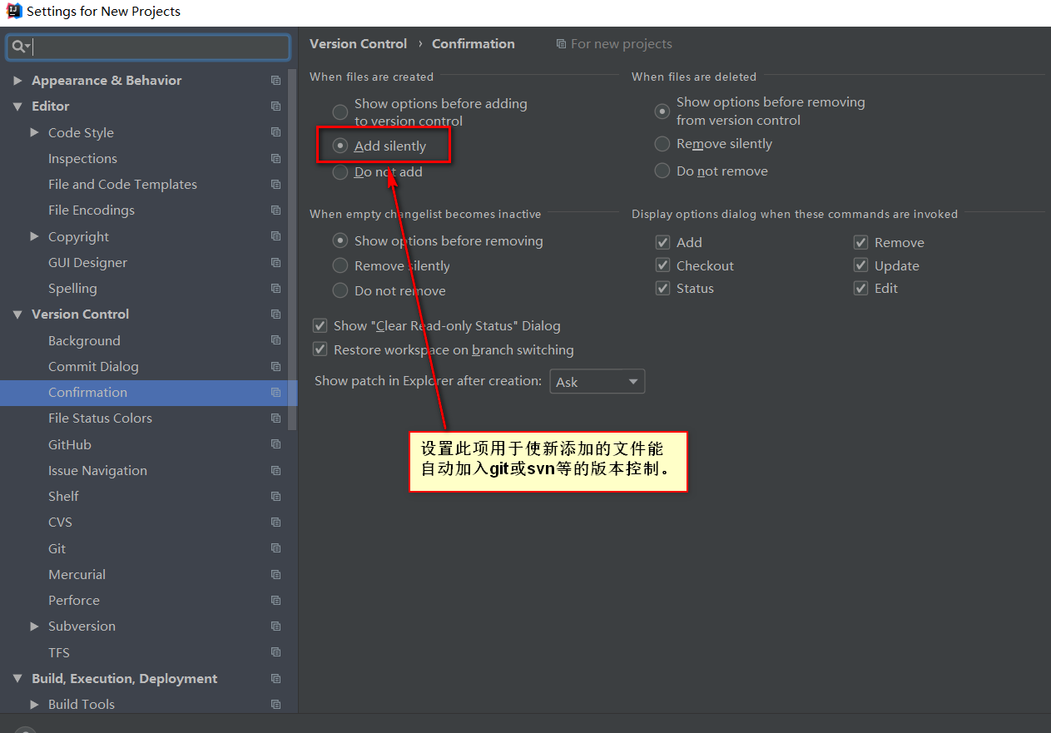Go to the Commit Dialog settings
The image size is (1051, 733).
click(93, 366)
